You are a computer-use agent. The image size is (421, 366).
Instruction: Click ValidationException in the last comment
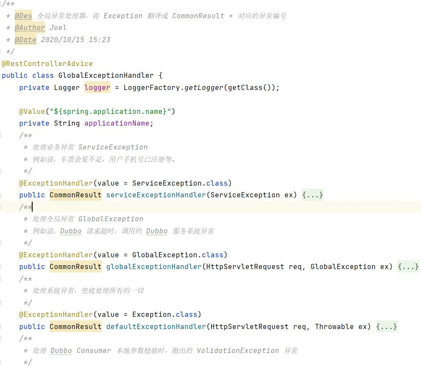pos(237,350)
